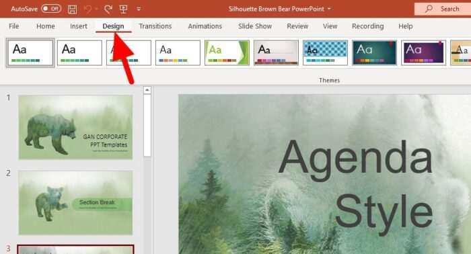
Task: Apply the purple gradient theme
Action: click(x=423, y=53)
